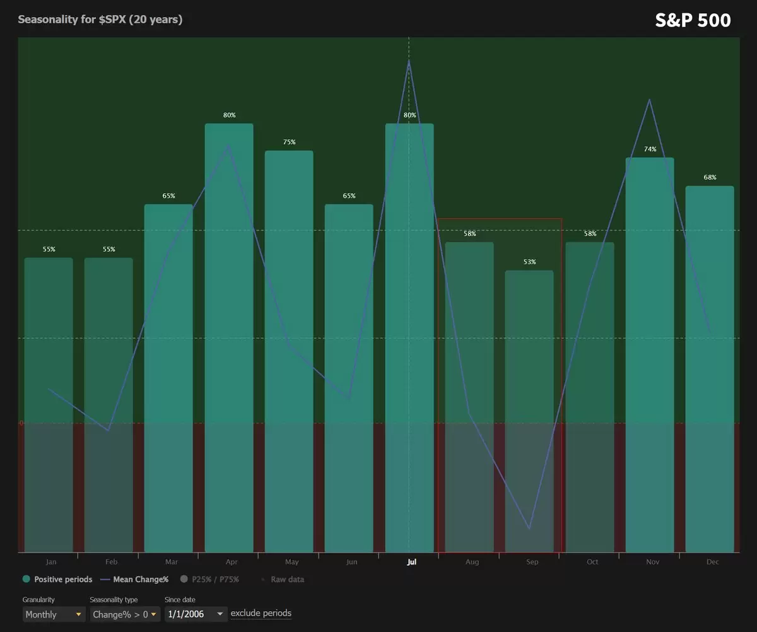
Task: Toggle the Mean Change% line series
Action: click(134, 579)
